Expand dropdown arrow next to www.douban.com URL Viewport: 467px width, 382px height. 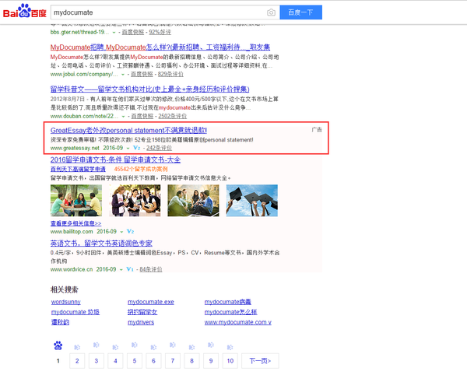pos(123,117)
